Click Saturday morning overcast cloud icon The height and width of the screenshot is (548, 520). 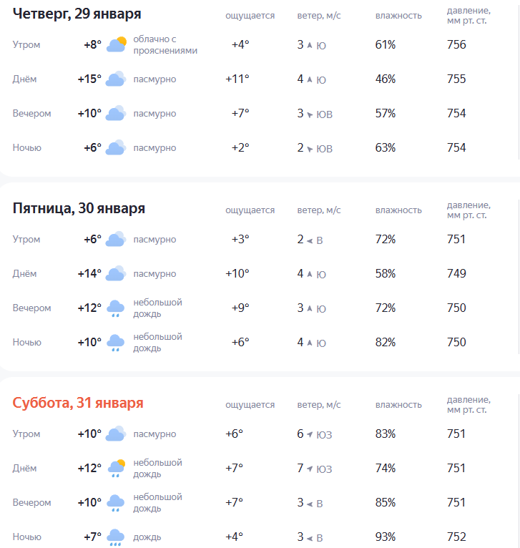[116, 434]
